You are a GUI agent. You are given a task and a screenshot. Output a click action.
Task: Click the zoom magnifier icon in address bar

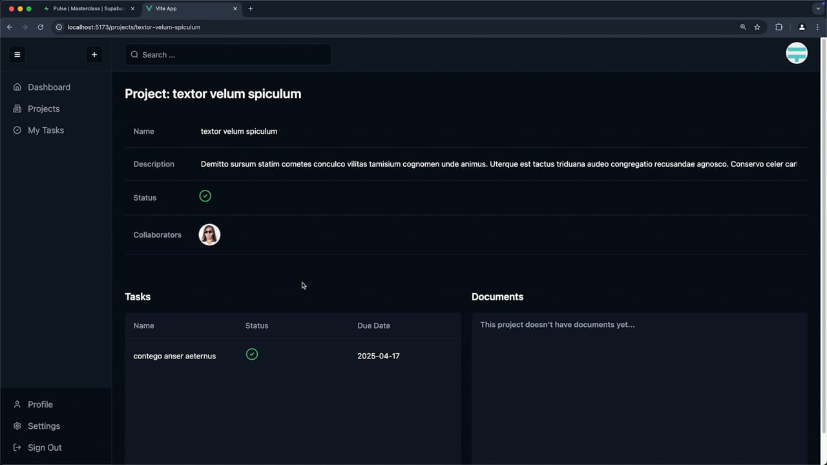(743, 27)
